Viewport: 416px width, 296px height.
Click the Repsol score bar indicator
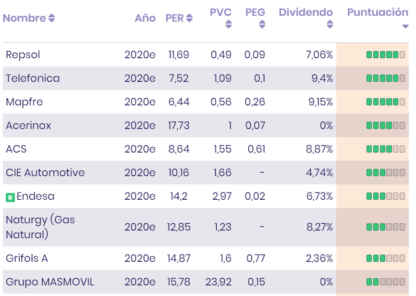(x=385, y=55)
